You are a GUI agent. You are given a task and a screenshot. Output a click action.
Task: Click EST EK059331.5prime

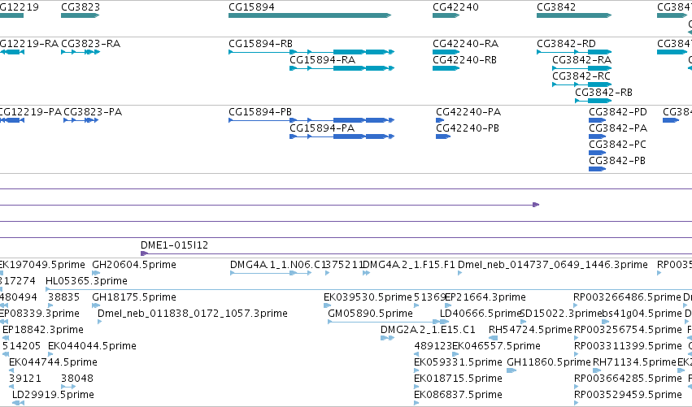pos(458,362)
